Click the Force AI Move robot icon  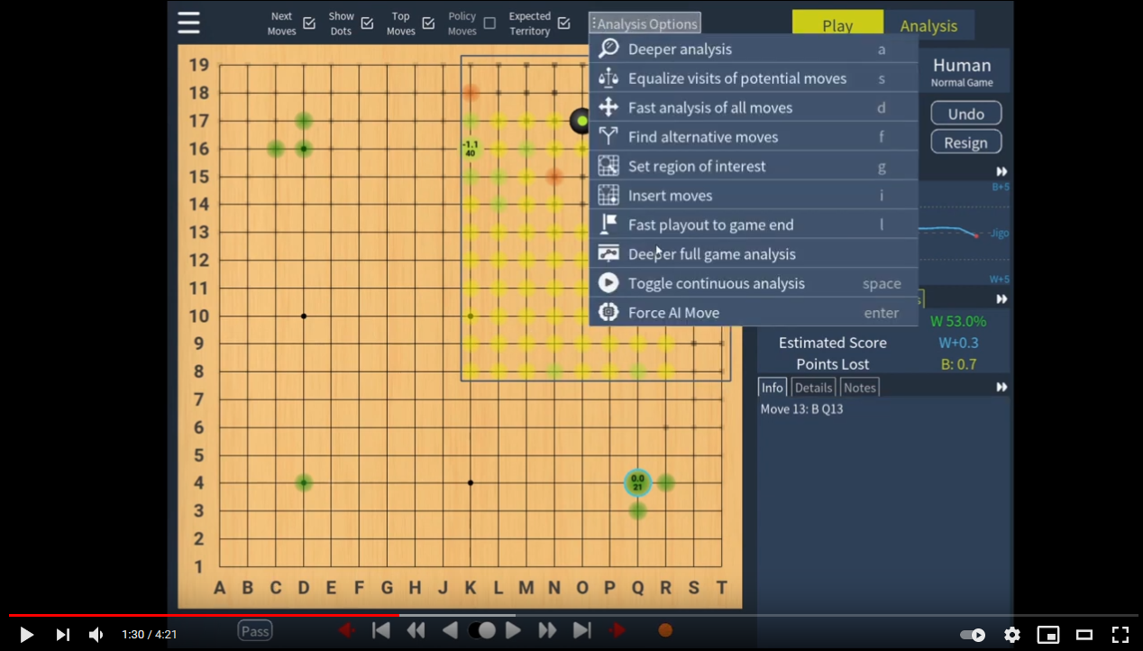pos(608,312)
